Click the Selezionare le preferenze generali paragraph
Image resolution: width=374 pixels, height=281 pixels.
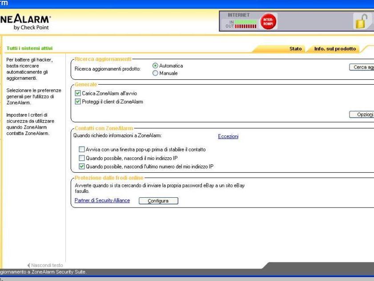(x=34, y=97)
